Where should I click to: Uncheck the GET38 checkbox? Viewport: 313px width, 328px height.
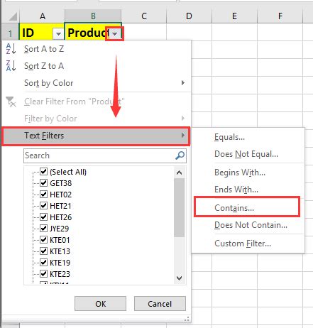(x=43, y=182)
